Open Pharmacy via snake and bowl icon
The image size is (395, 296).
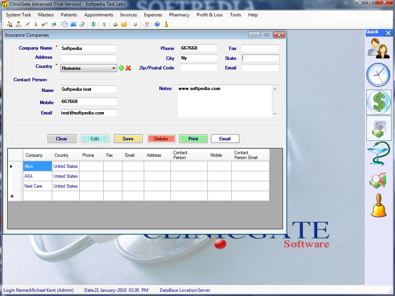[379, 154]
